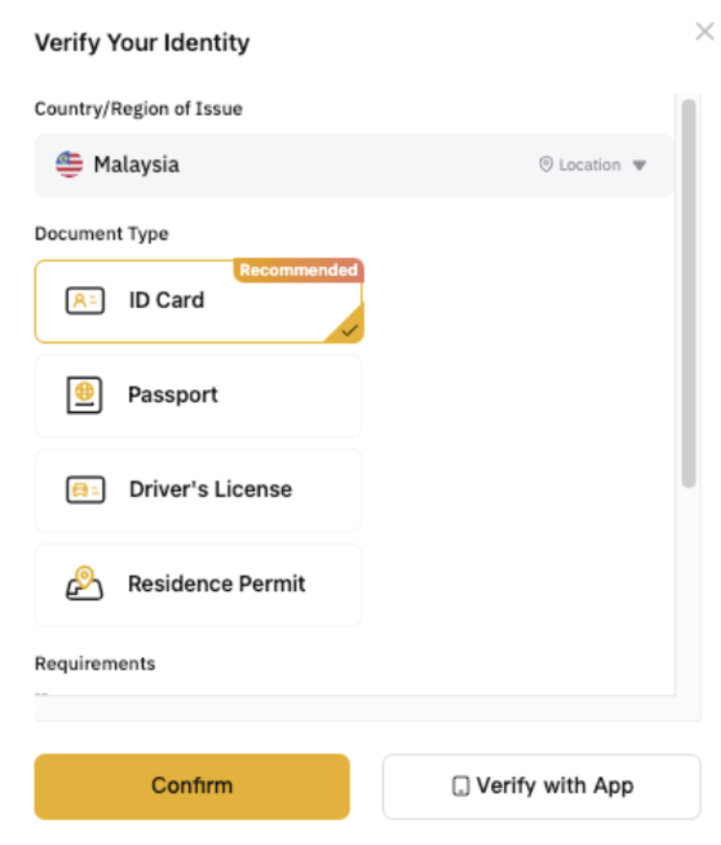The image size is (721, 845).
Task: Click the Verify Your Identity heading
Action: (x=141, y=43)
